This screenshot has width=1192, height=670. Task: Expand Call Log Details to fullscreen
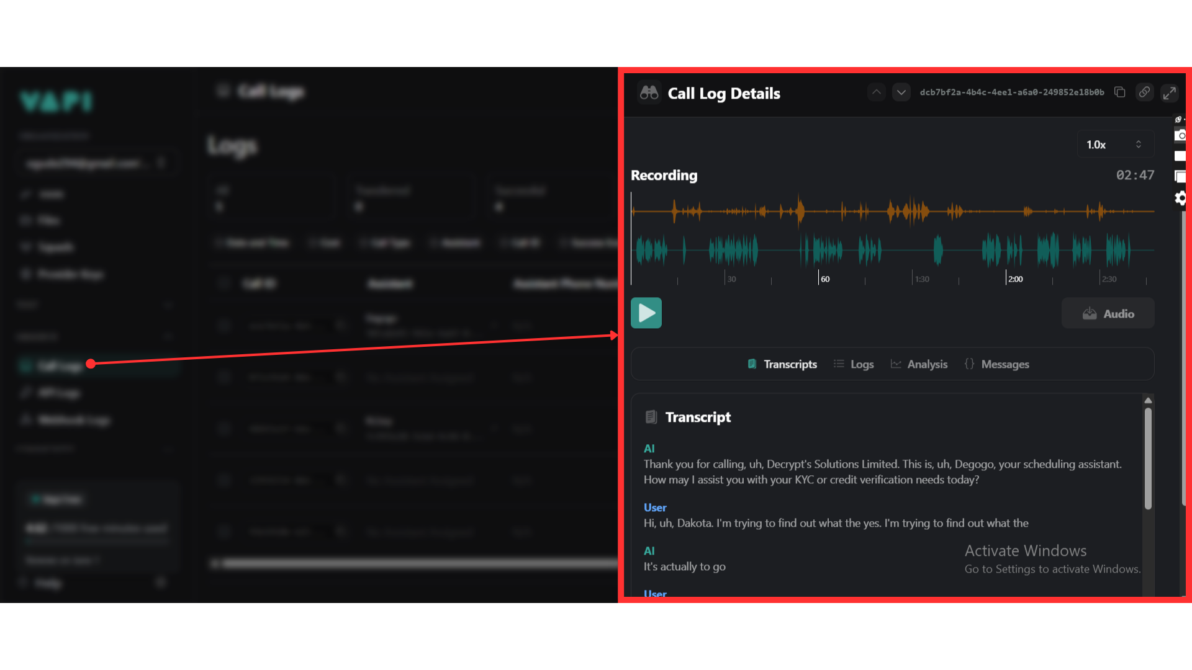(1169, 93)
